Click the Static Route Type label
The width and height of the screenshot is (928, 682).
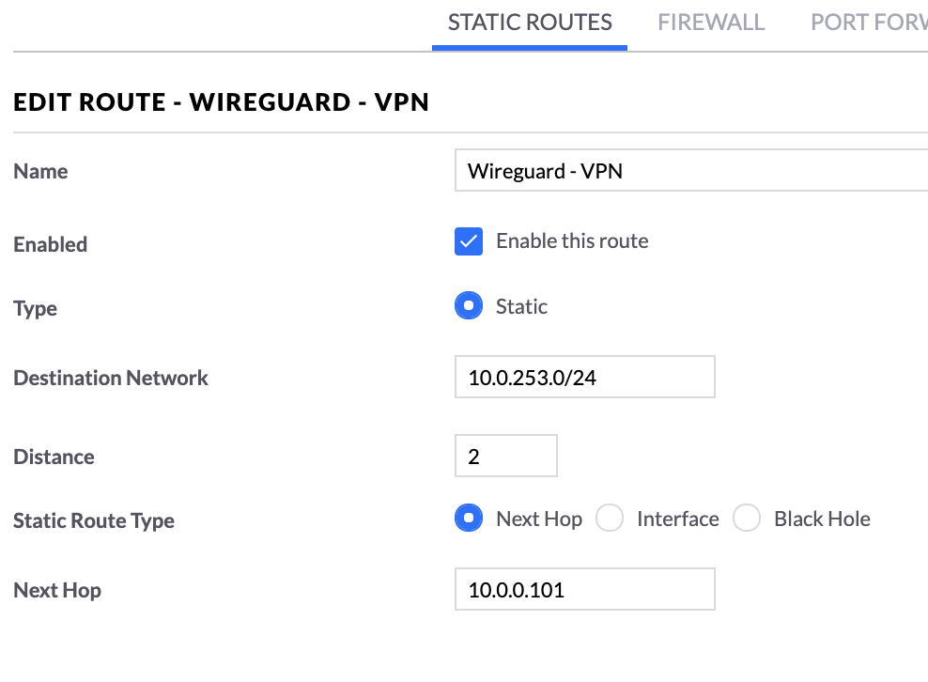(94, 521)
